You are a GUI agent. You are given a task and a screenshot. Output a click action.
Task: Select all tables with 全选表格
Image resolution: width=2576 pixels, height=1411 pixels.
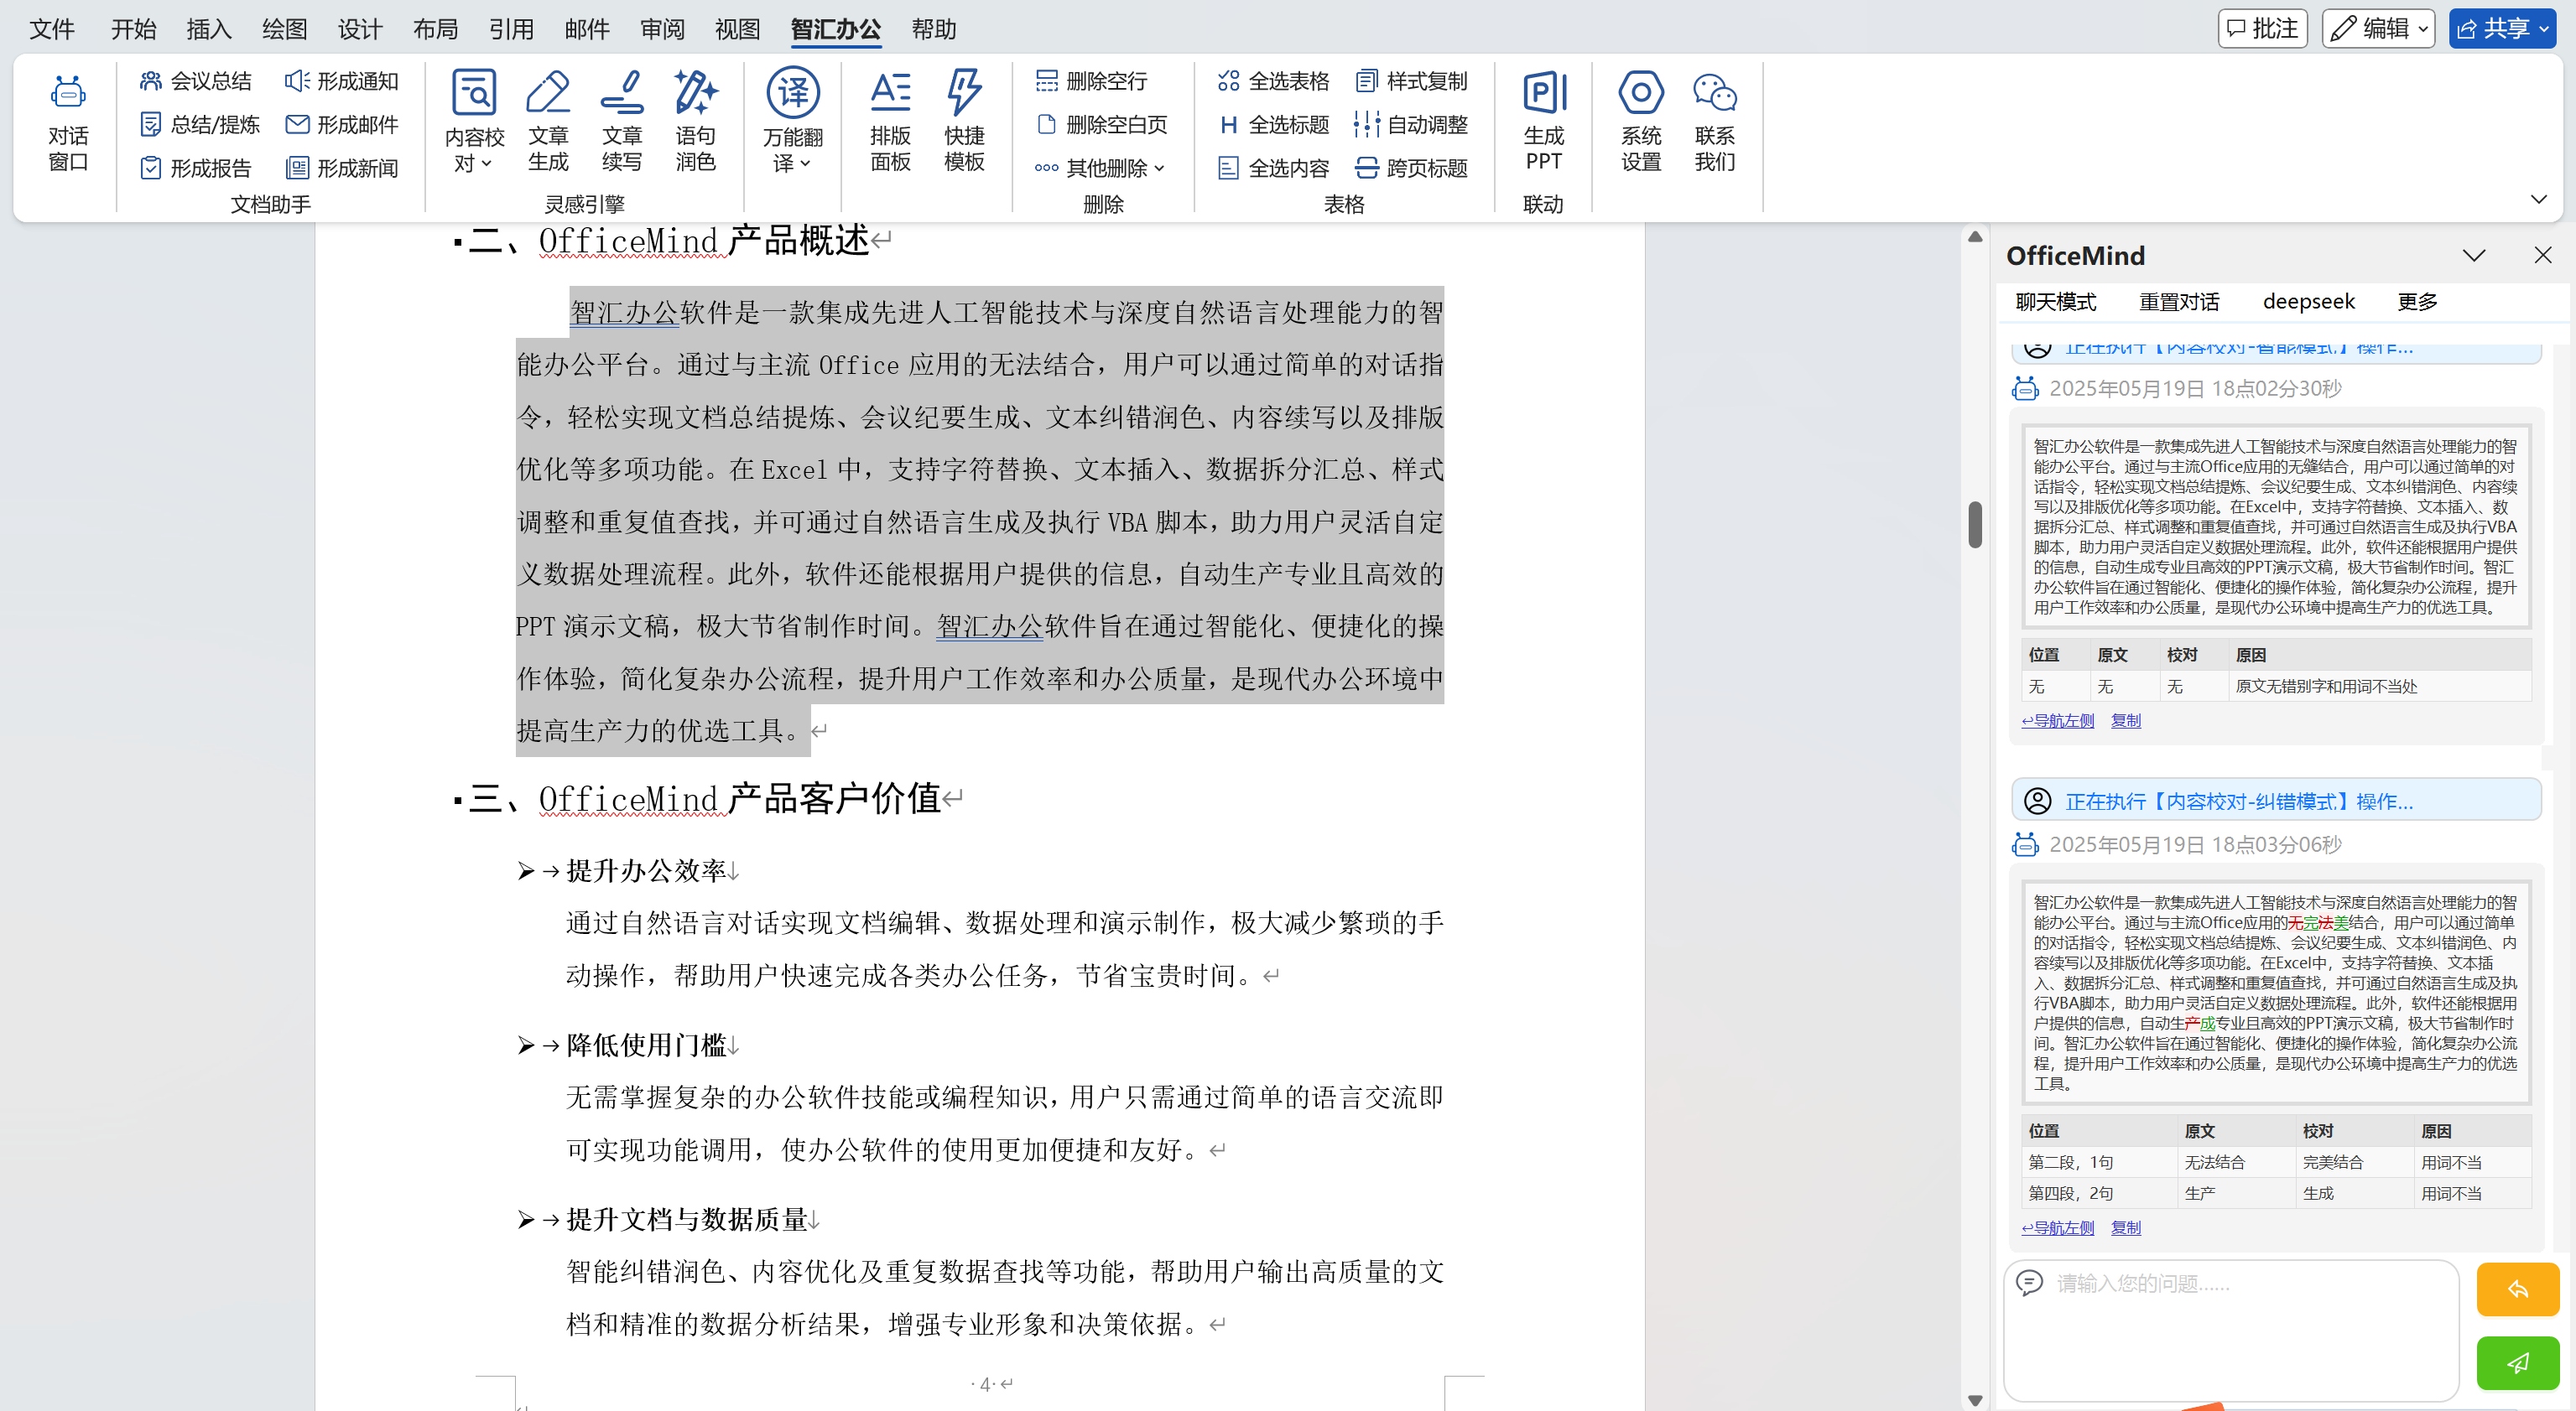(x=1273, y=81)
